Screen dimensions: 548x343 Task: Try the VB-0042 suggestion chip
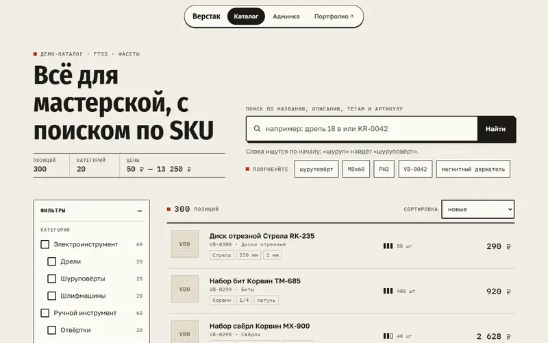(415, 169)
